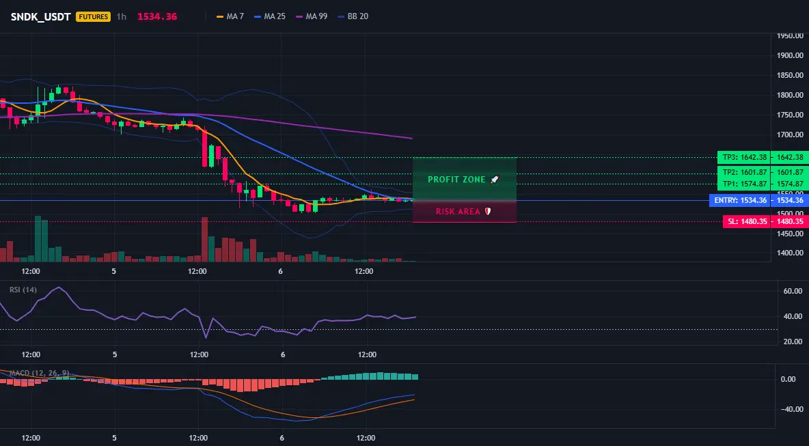Click the 1450.00 price axis value

click(x=790, y=234)
